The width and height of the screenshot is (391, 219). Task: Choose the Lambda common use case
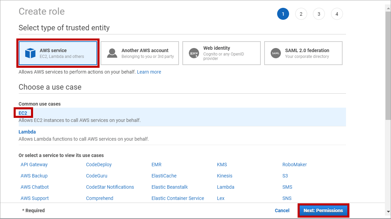27,132
